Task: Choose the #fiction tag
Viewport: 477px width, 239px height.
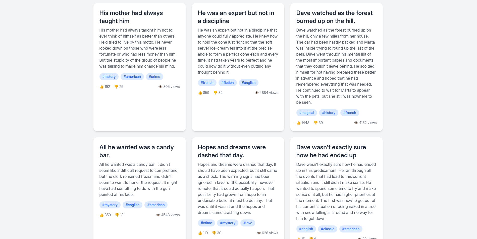Action: pos(228,83)
